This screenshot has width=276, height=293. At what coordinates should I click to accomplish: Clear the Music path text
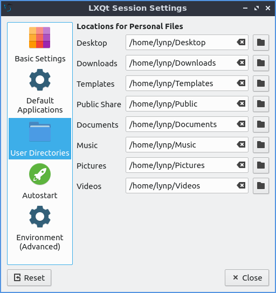point(241,144)
